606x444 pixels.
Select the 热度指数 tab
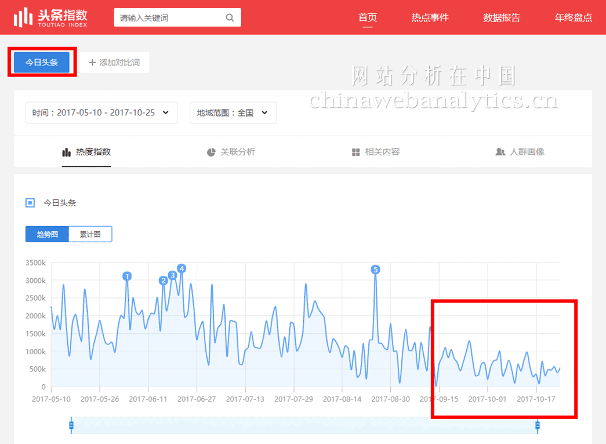[86, 152]
